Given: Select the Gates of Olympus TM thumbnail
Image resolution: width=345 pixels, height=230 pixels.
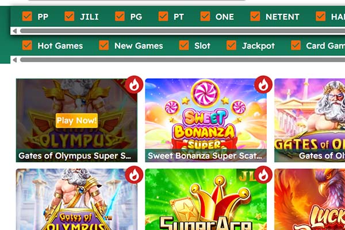Looking at the screenshot, I should [76, 200].
